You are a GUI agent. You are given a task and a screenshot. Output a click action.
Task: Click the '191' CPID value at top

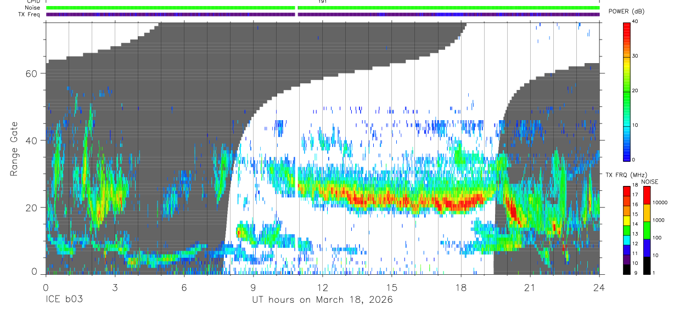coord(323,2)
